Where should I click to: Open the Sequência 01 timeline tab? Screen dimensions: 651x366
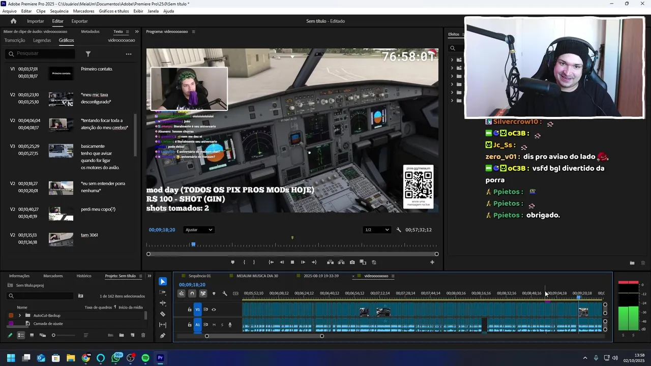(x=199, y=276)
